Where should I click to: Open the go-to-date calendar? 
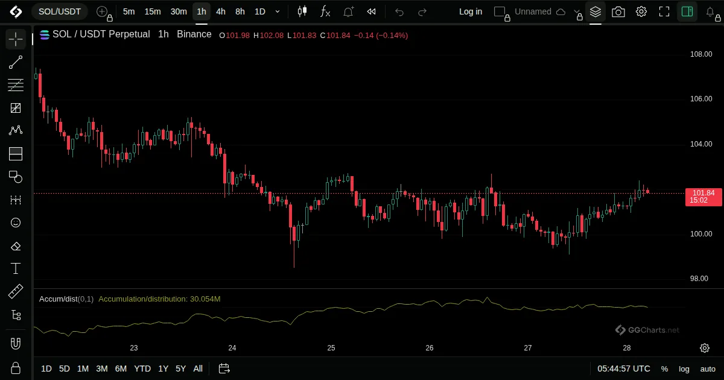224,369
